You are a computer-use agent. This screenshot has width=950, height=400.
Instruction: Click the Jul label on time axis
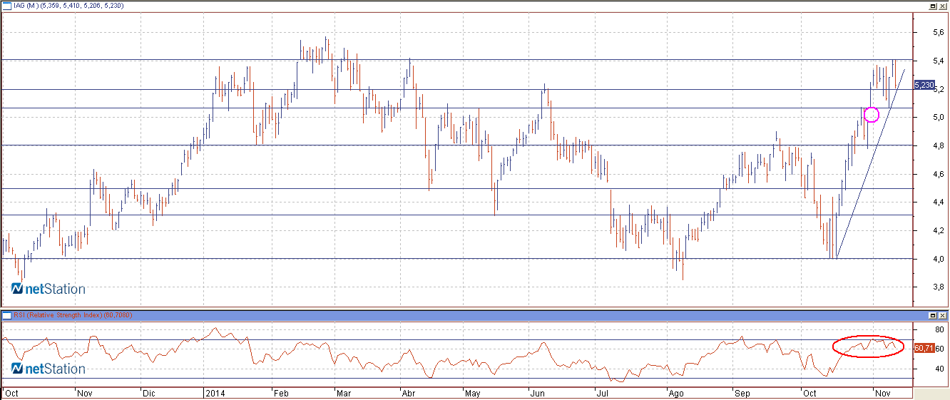coord(603,393)
